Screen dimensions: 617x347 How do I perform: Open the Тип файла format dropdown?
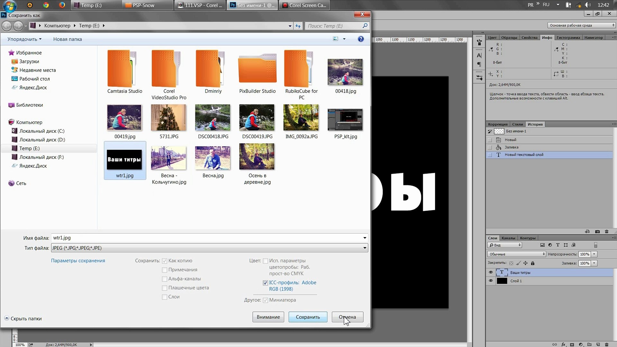pos(210,248)
